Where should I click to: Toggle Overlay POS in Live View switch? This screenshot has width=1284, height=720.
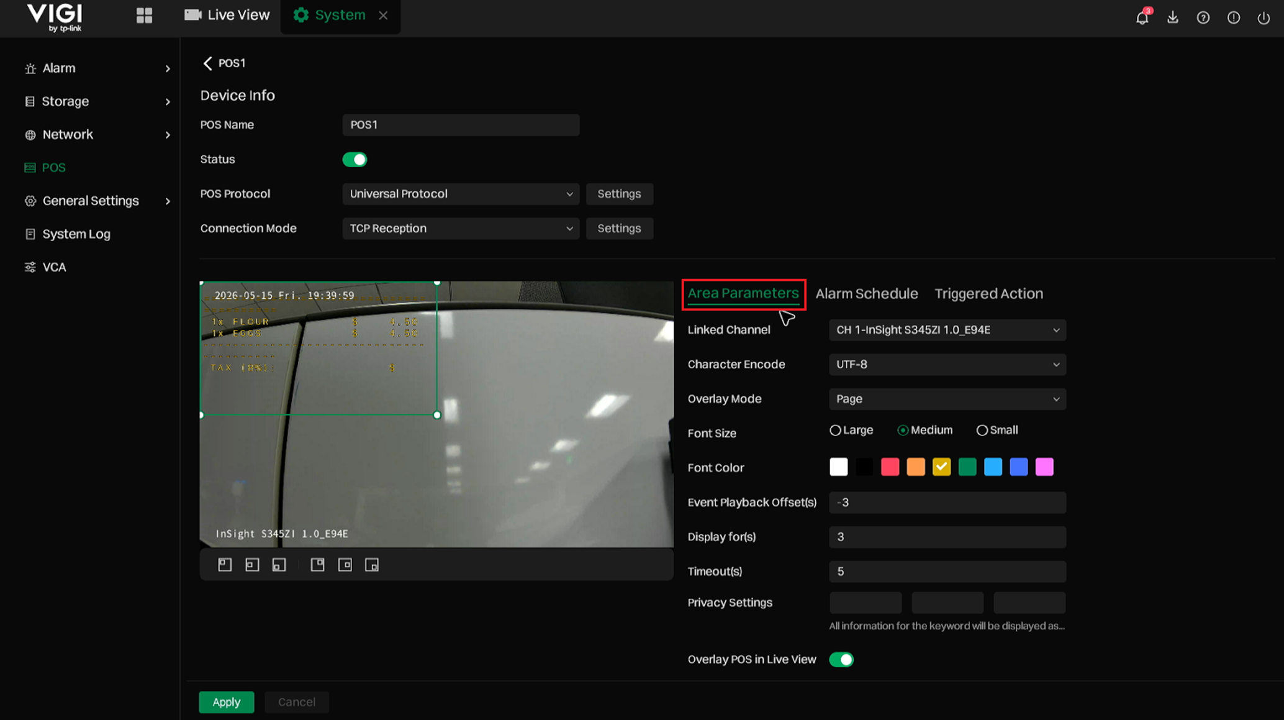coord(841,660)
